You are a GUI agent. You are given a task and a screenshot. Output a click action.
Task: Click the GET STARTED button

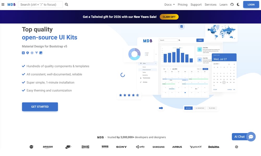point(40,107)
